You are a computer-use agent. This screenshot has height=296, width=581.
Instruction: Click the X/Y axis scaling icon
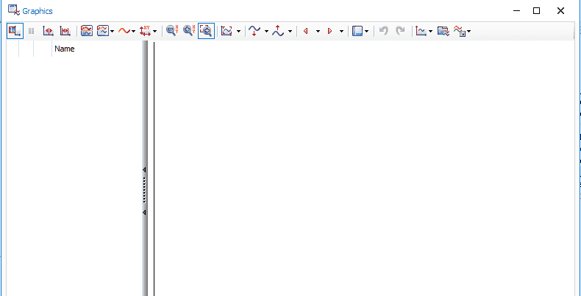coord(145,31)
